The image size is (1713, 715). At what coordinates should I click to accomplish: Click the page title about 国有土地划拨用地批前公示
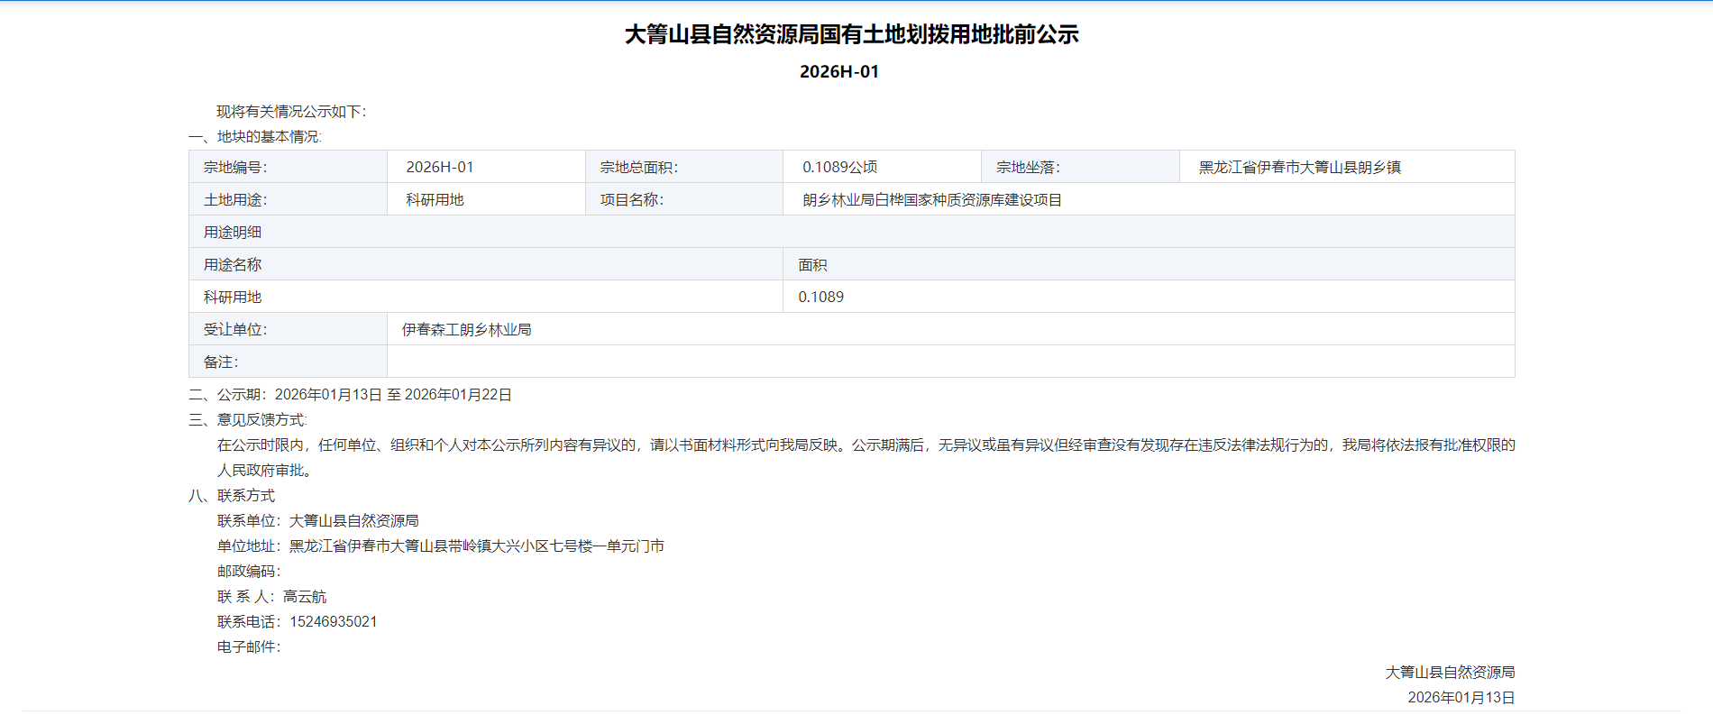coord(851,34)
